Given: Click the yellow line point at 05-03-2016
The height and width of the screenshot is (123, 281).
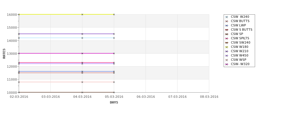Looking at the screenshot, I should 114,14.
